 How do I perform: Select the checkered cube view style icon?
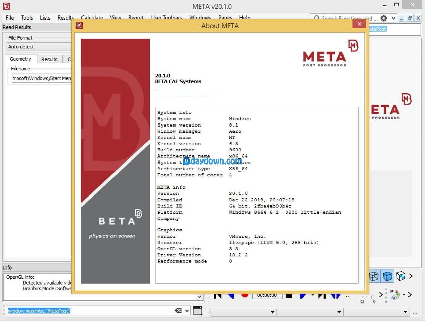[401, 276]
